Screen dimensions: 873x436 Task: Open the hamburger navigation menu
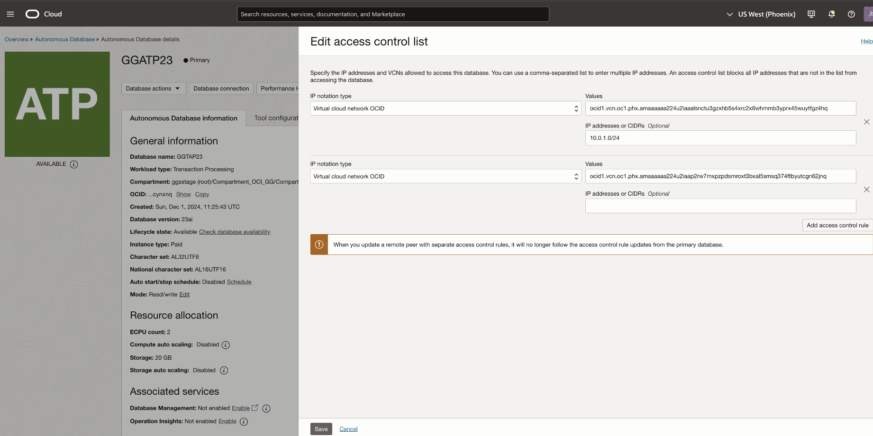click(10, 14)
